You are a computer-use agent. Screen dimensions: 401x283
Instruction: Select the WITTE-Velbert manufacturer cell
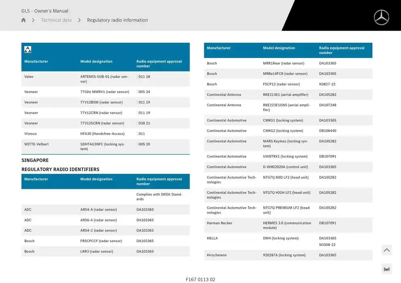click(x=36, y=144)
